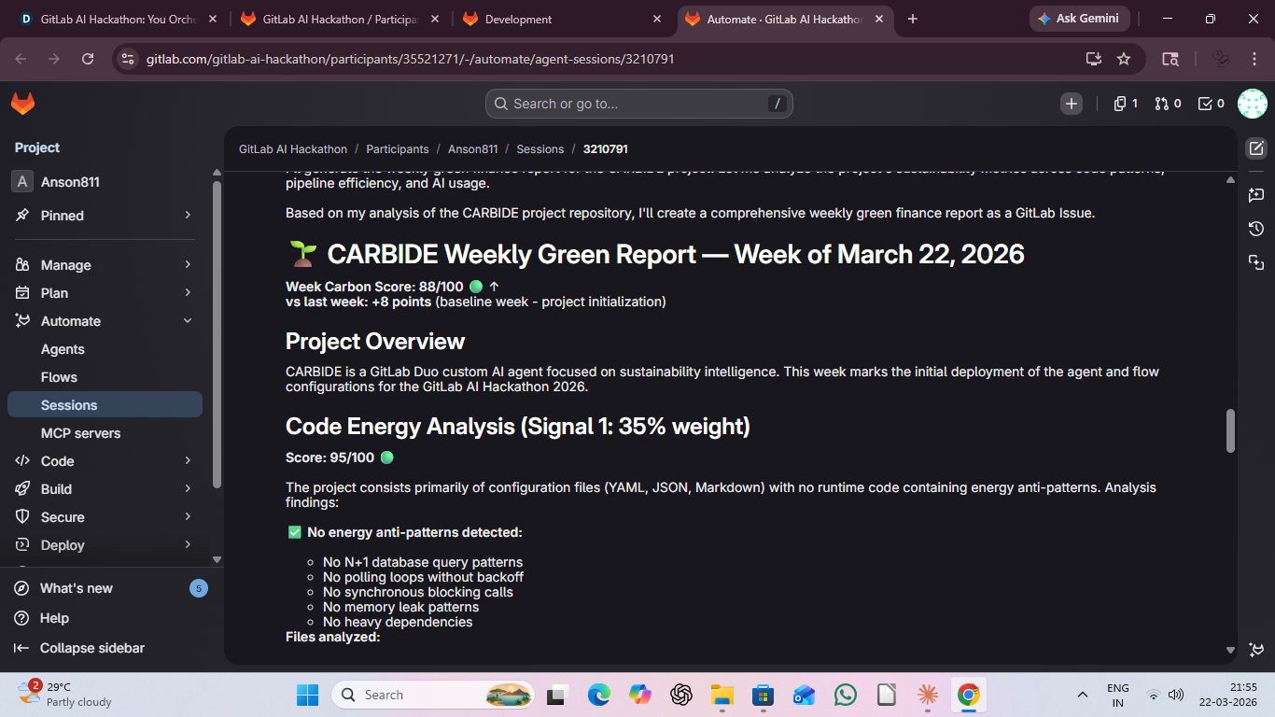Click the Plan calendar icon

[22, 293]
